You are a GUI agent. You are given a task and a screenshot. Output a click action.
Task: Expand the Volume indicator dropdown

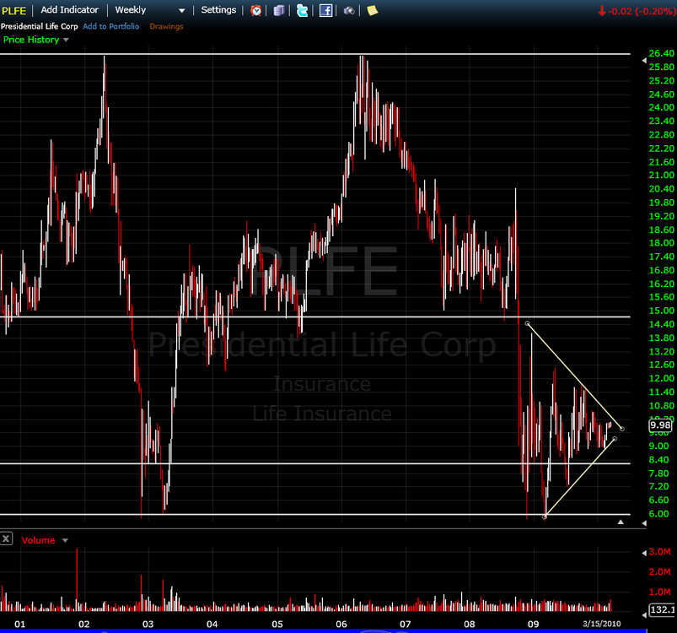coord(65,540)
